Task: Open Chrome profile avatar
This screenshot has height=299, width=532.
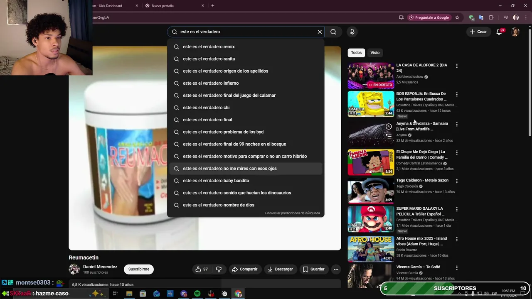Action: (516, 17)
